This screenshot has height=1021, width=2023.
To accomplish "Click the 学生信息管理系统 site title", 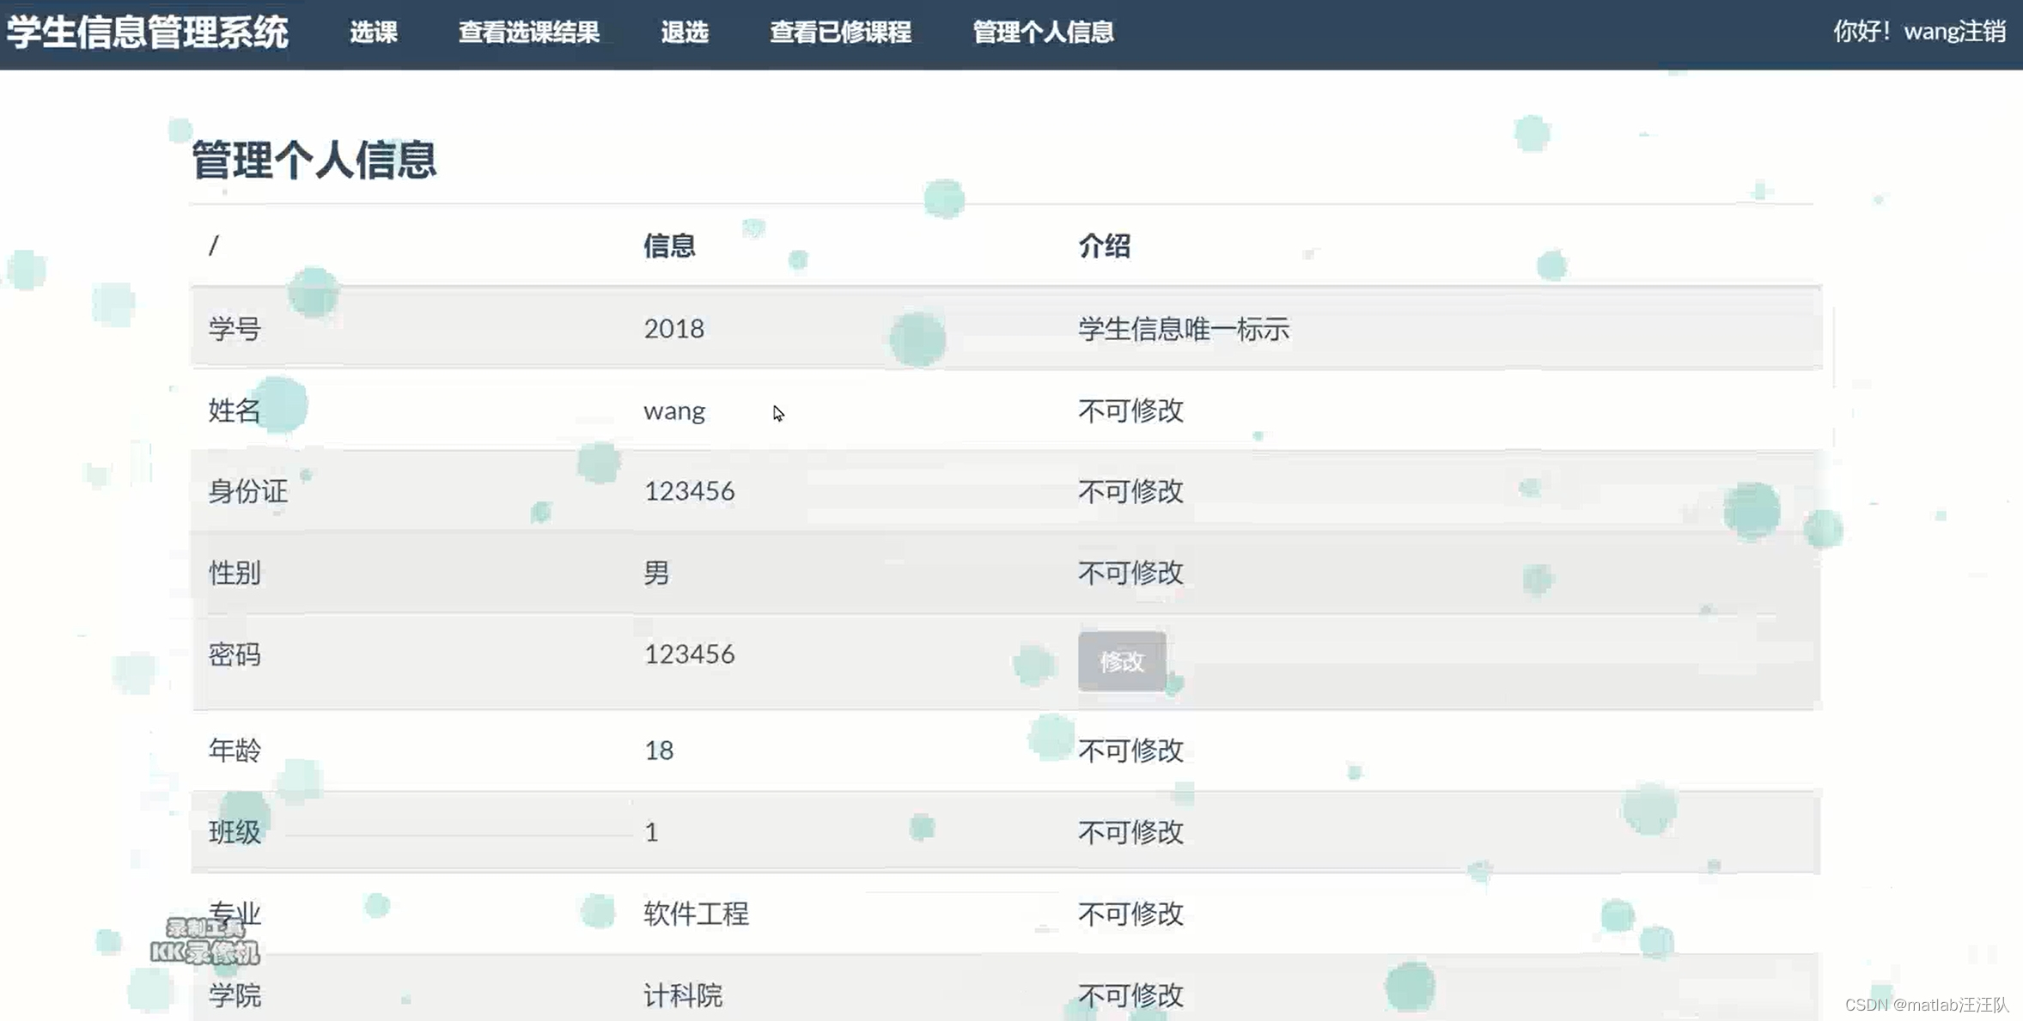I will [148, 33].
